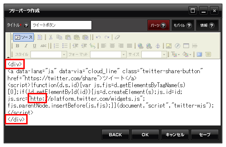Align text left
Screen dimensions: 226x147
103,46
